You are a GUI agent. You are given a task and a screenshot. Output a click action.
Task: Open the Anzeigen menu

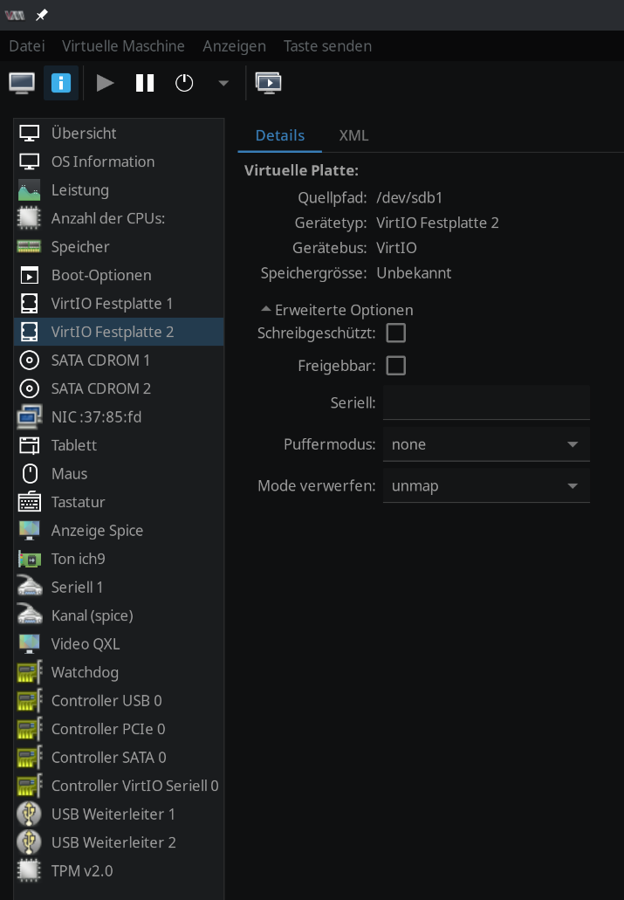tap(234, 46)
